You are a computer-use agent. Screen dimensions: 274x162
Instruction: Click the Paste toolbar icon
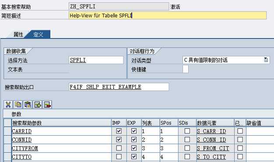coord(28,105)
